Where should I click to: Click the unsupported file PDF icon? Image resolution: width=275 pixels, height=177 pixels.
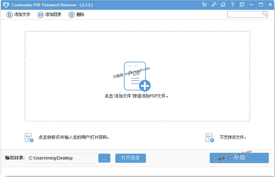(x=209, y=137)
